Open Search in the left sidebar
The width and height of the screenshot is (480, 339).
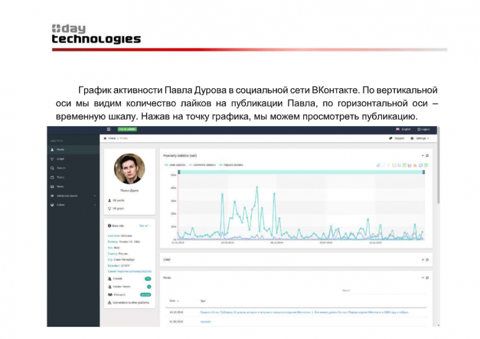point(61,168)
